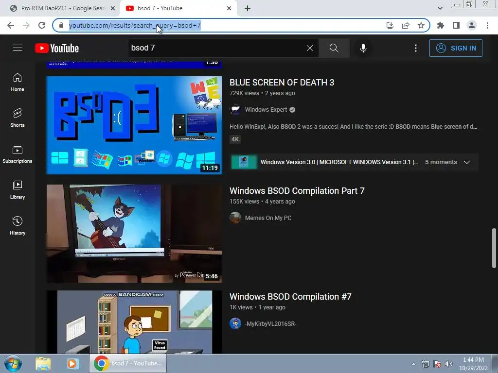The width and height of the screenshot is (498, 373).
Task: Start voice search with the microphone icon
Action: pyautogui.click(x=363, y=48)
